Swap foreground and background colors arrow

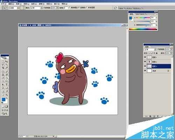pos(7,98)
